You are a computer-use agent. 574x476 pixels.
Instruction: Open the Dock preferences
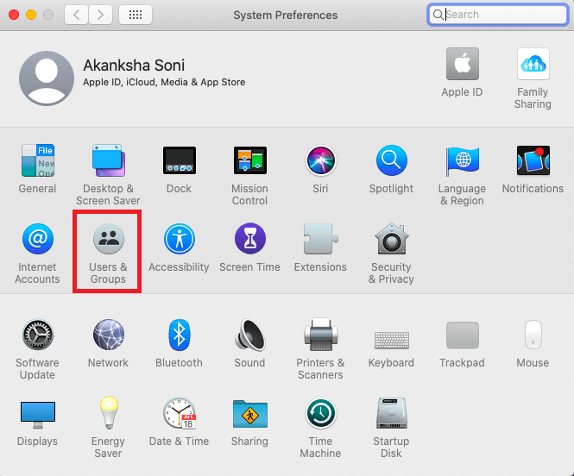[x=179, y=160]
